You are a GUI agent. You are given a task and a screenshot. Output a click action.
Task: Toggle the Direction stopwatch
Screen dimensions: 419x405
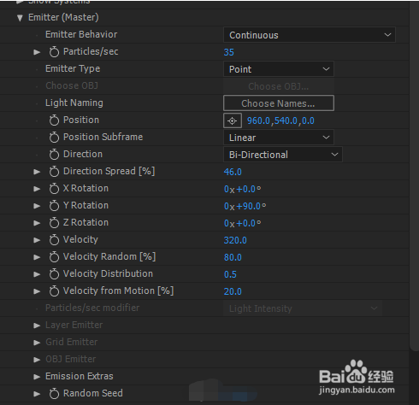[x=54, y=155]
